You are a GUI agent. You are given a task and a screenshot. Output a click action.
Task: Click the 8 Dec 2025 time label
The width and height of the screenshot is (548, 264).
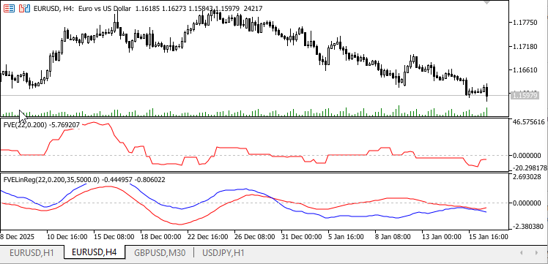[x=17, y=237]
